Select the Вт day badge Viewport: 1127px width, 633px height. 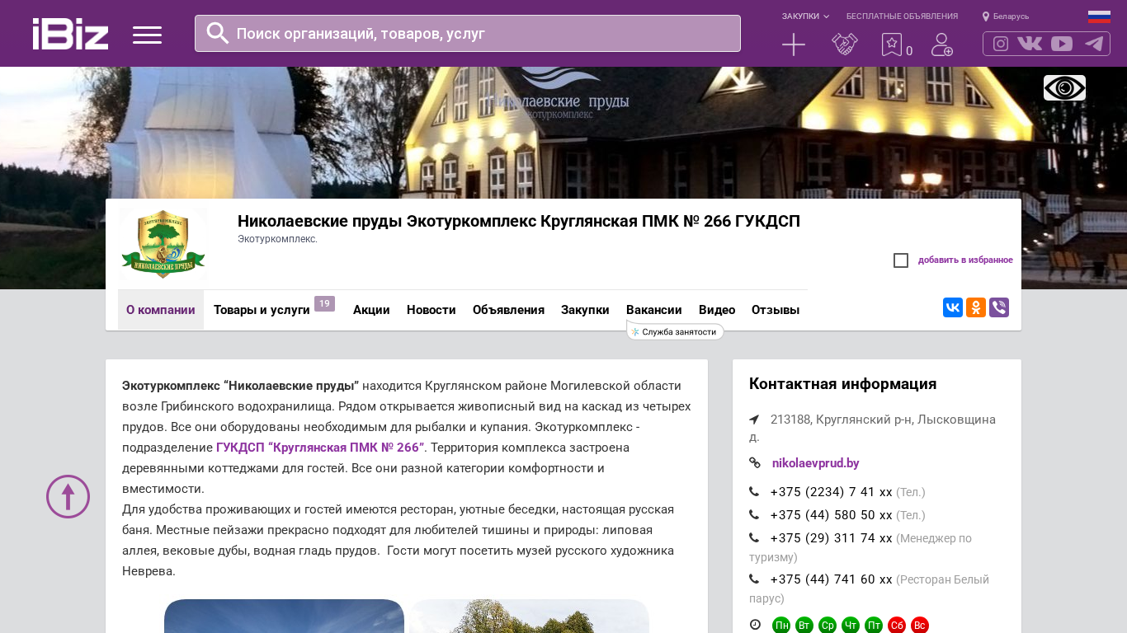(804, 626)
